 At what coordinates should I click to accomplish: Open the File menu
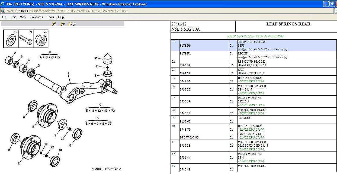click(x=4, y=17)
